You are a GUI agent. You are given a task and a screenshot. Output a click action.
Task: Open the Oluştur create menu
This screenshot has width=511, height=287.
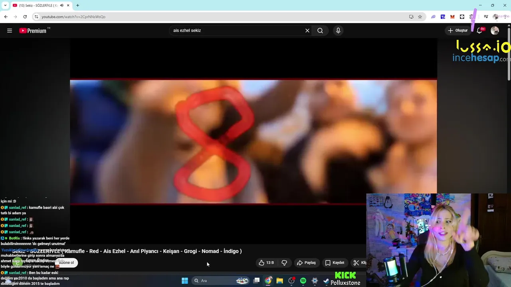pos(458,31)
